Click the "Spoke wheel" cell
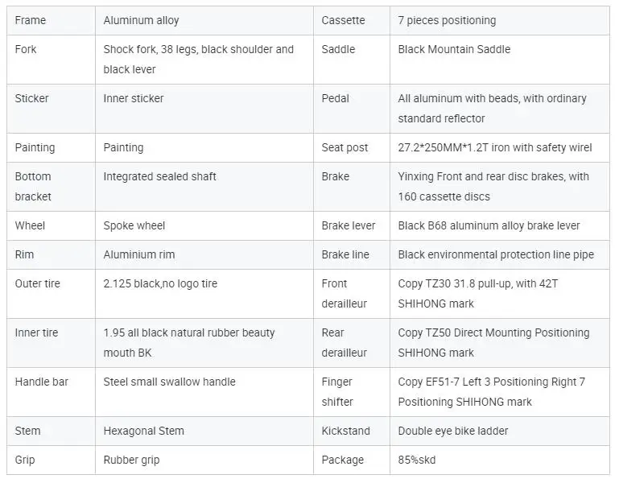Image resolution: width=619 pixels, height=479 pixels. [x=134, y=225]
